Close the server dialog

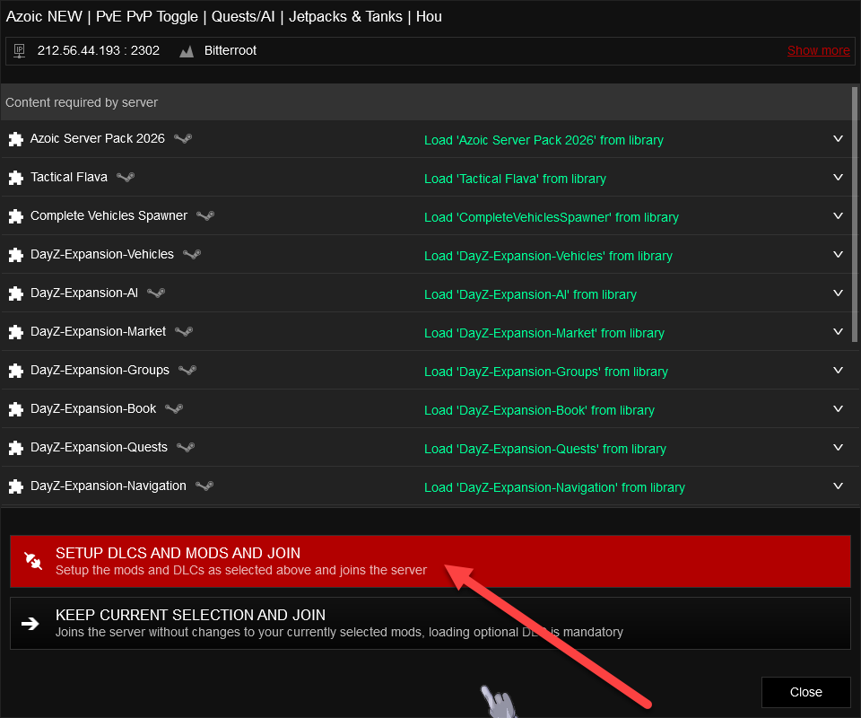coord(806,692)
